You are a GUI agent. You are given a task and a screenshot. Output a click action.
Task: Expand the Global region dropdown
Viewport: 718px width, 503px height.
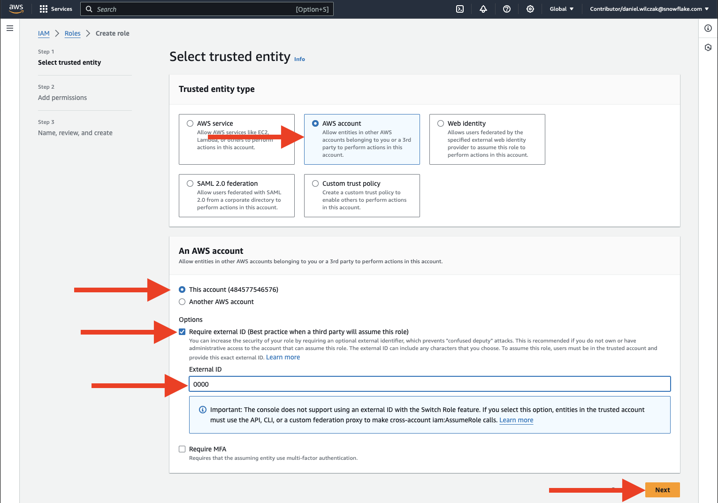click(561, 9)
